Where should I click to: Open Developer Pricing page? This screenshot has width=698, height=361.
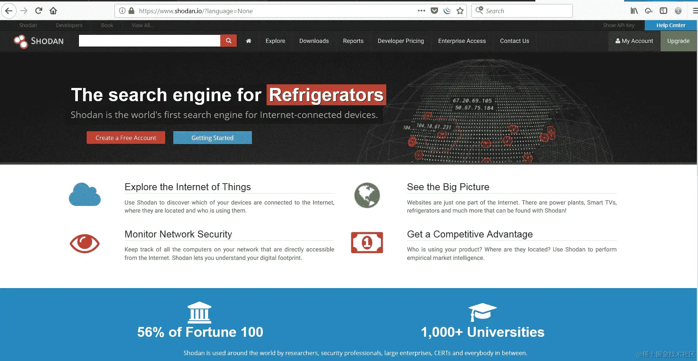[401, 41]
